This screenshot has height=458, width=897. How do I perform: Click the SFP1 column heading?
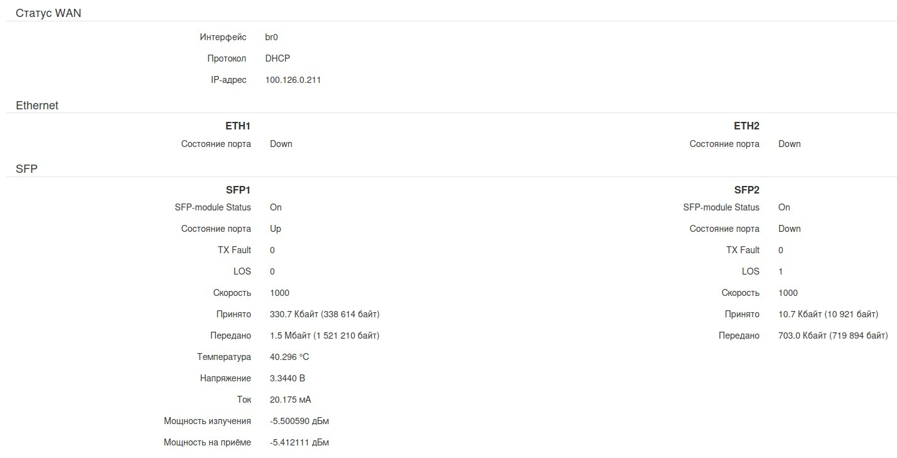238,190
